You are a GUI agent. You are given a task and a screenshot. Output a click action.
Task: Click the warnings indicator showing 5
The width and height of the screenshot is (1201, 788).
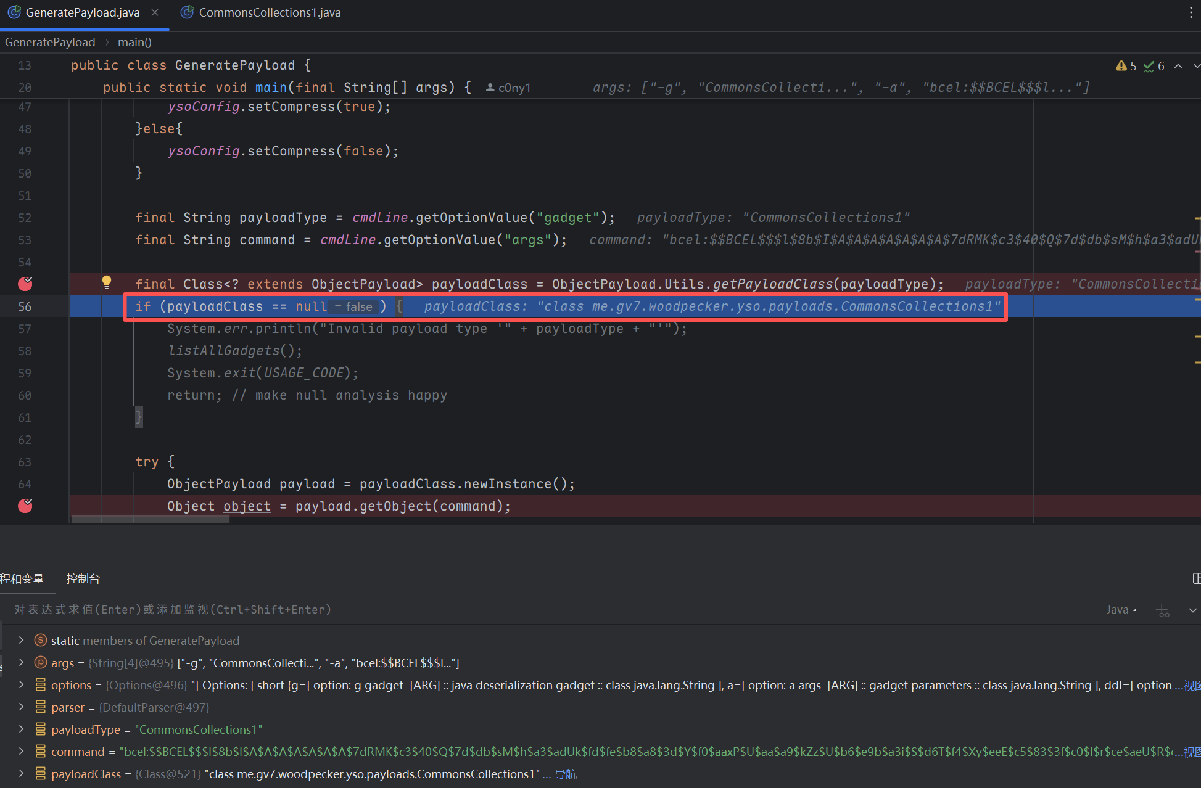[1126, 66]
